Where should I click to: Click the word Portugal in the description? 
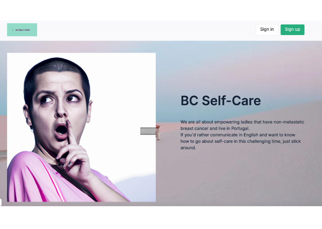(x=240, y=128)
